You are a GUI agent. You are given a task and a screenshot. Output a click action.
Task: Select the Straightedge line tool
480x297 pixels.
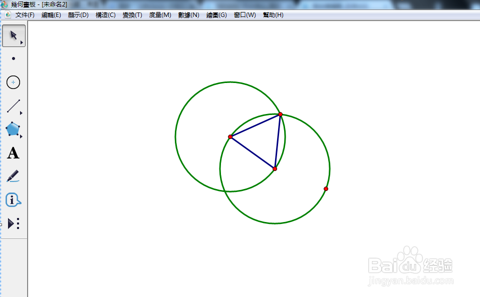[14, 105]
